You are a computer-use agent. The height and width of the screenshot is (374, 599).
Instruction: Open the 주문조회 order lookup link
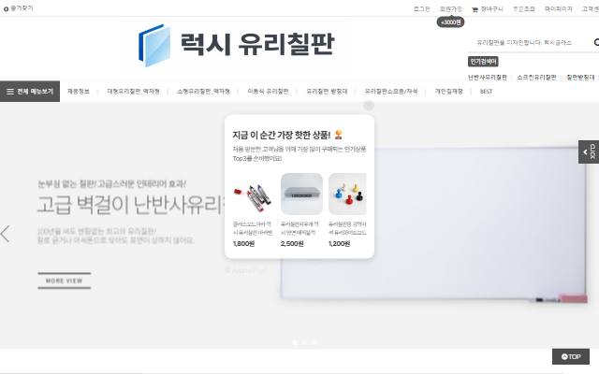click(x=524, y=8)
